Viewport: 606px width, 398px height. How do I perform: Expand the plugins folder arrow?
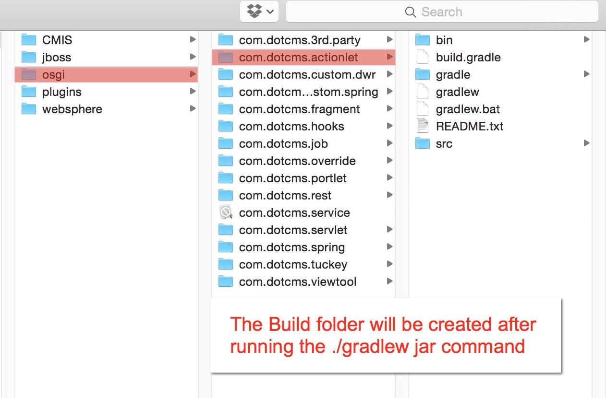click(x=193, y=92)
